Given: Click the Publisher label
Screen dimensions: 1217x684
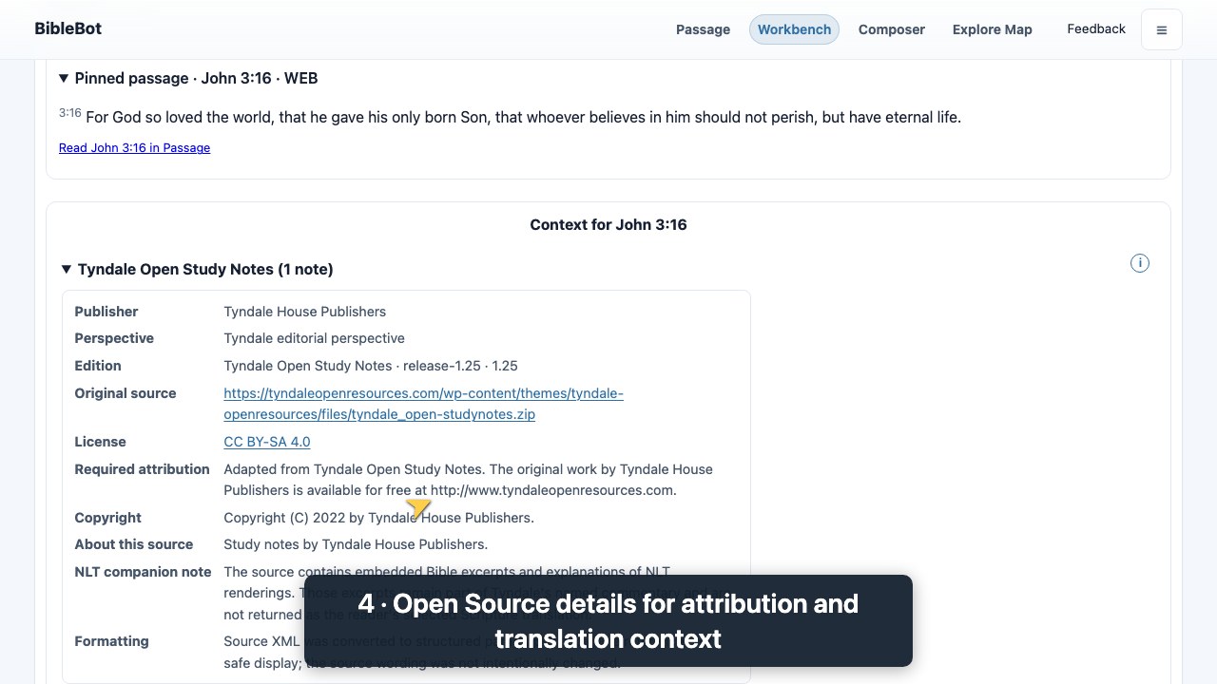Looking at the screenshot, I should 106,312.
